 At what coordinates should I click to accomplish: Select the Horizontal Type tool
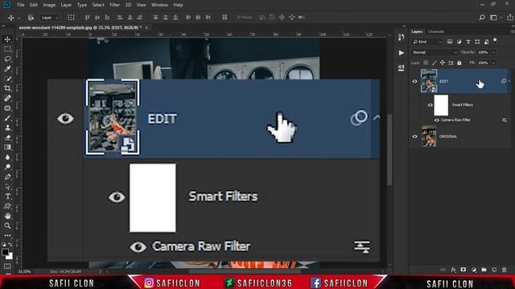pyautogui.click(x=7, y=197)
